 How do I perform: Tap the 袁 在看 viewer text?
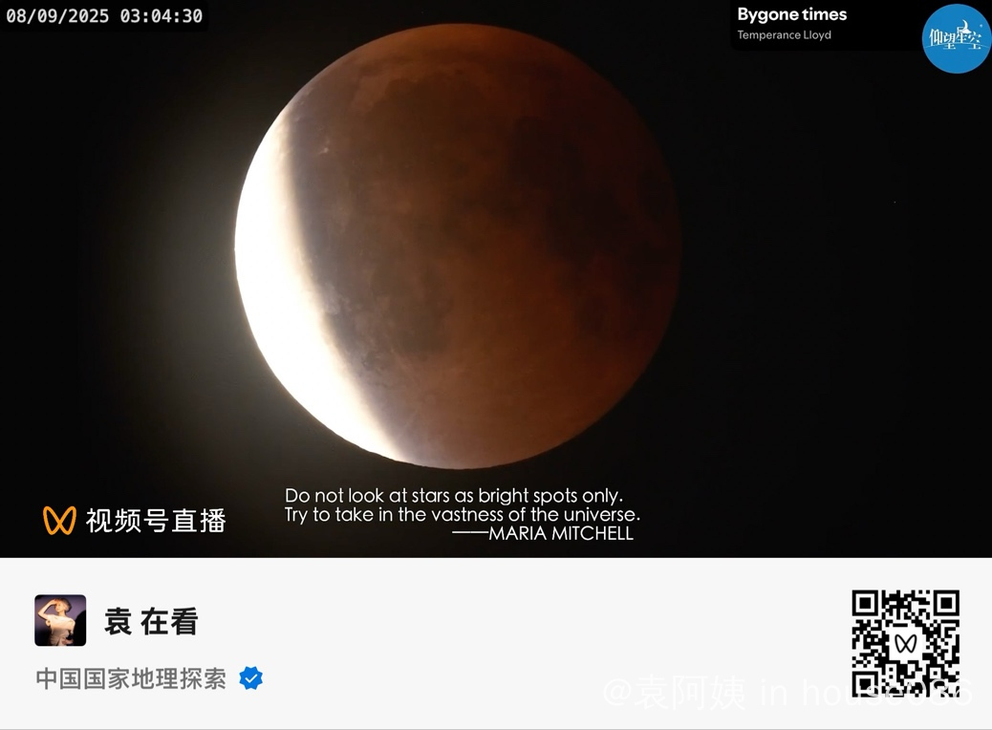151,621
